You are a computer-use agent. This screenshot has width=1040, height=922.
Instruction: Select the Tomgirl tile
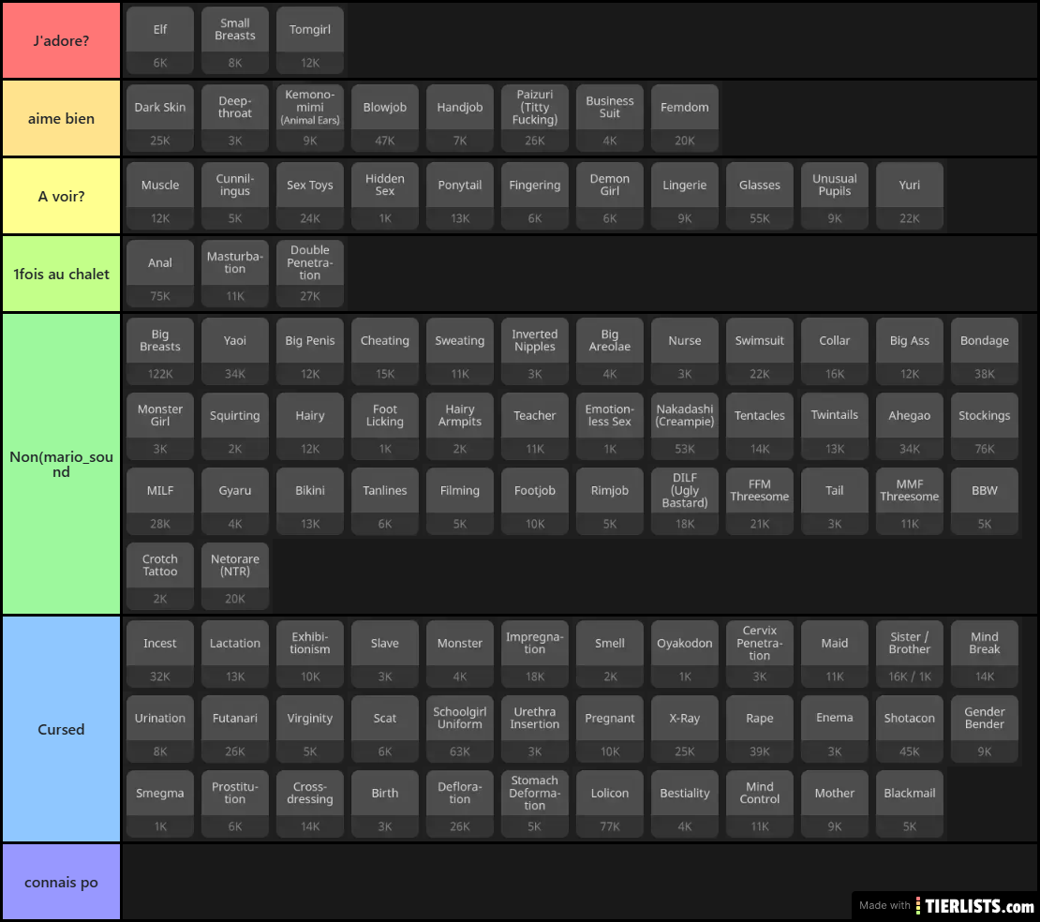pyautogui.click(x=310, y=40)
